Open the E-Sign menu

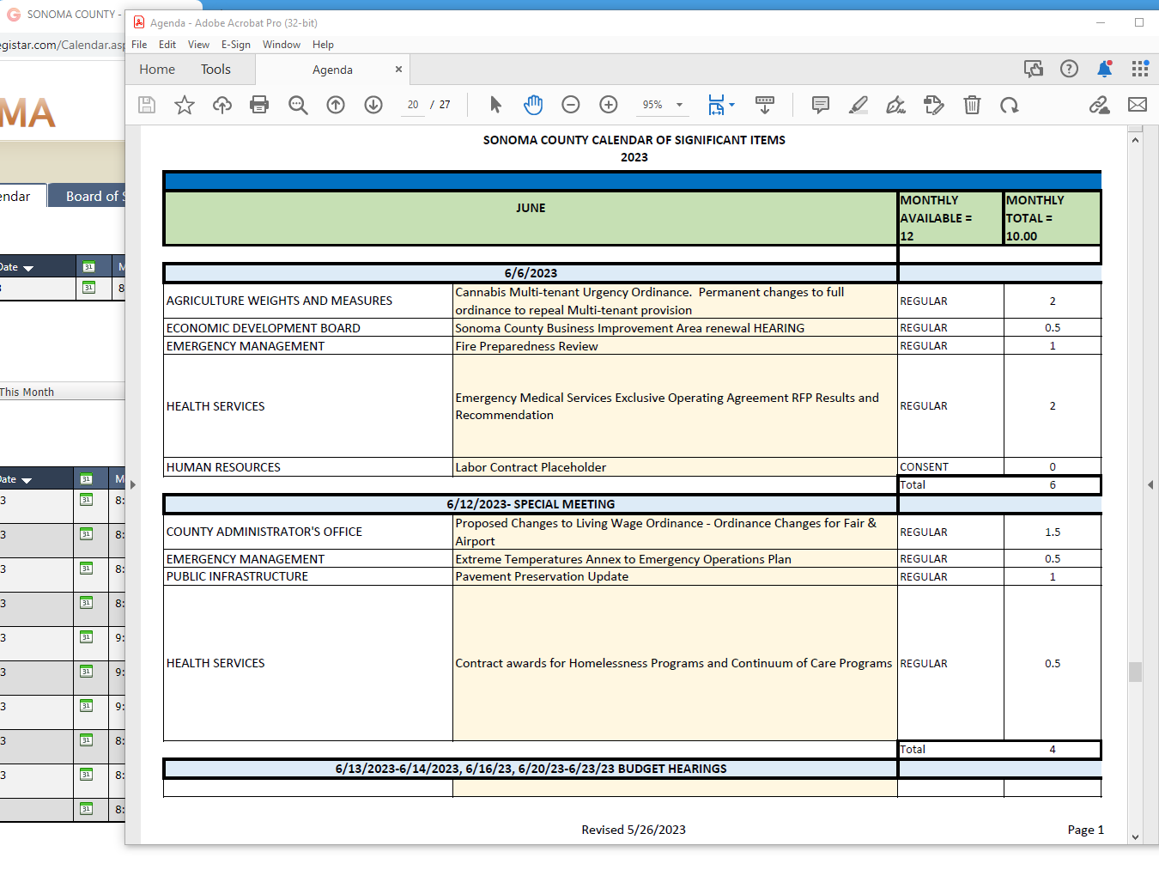tap(235, 45)
